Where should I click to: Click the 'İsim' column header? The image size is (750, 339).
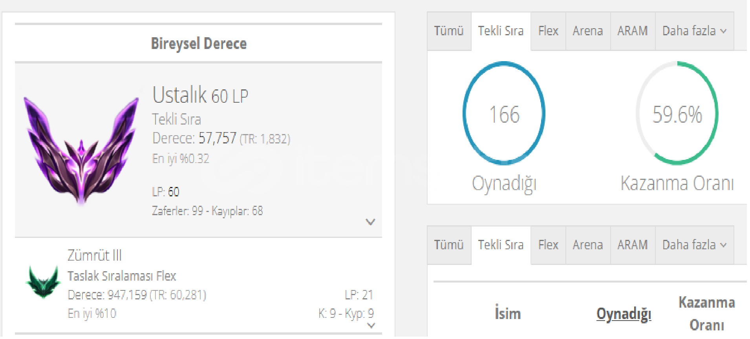[508, 314]
